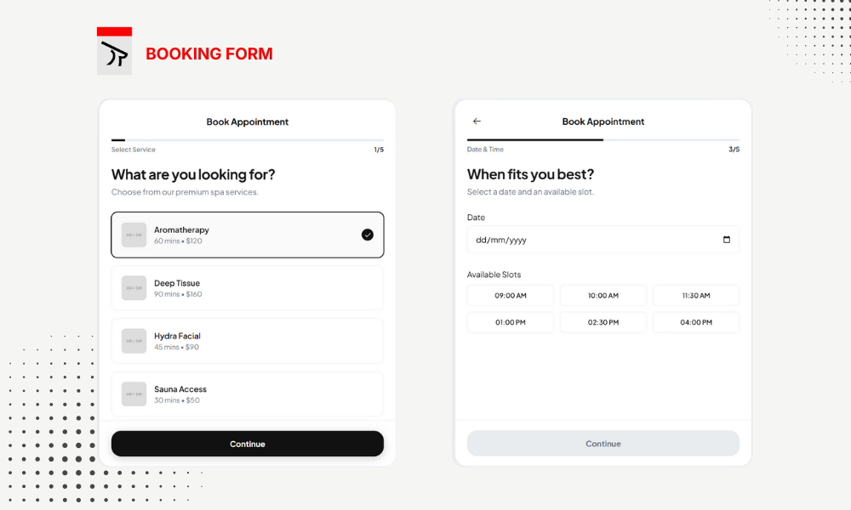
Task: Choose the Hydra Facial service
Action: click(x=247, y=341)
